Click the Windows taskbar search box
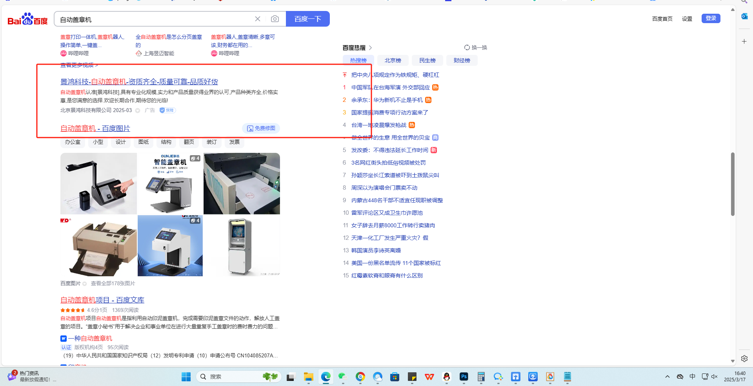 point(238,377)
